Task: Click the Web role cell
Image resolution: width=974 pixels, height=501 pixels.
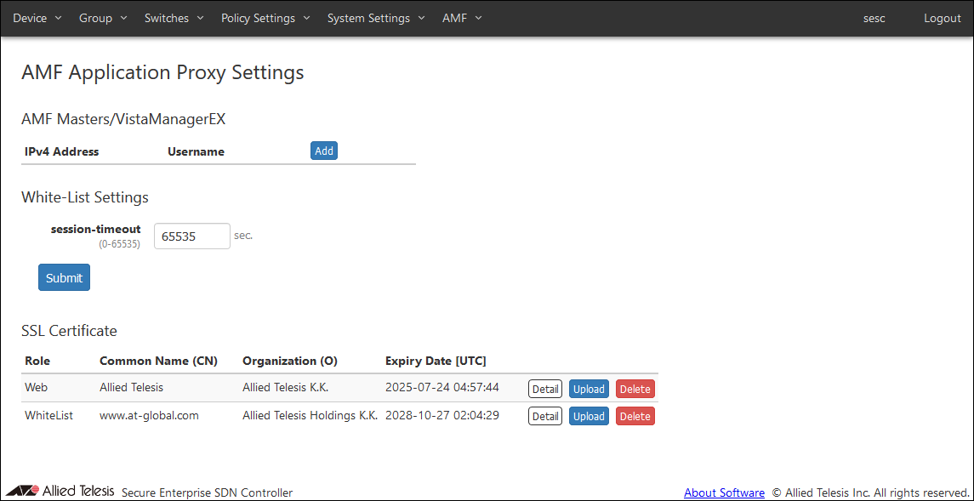Action: pyautogui.click(x=36, y=388)
